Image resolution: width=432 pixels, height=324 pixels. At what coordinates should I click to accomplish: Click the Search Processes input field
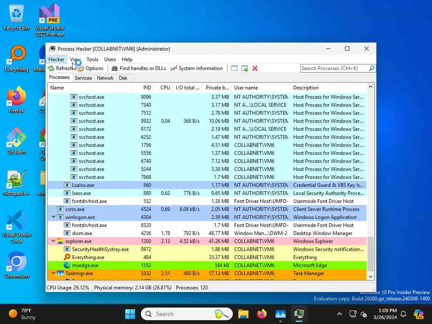[x=334, y=68]
